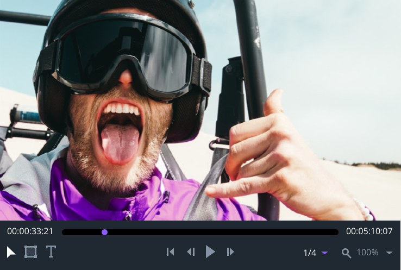This screenshot has height=270, width=401.
Task: Activate the crop/transform frame tool
Action: (30, 252)
